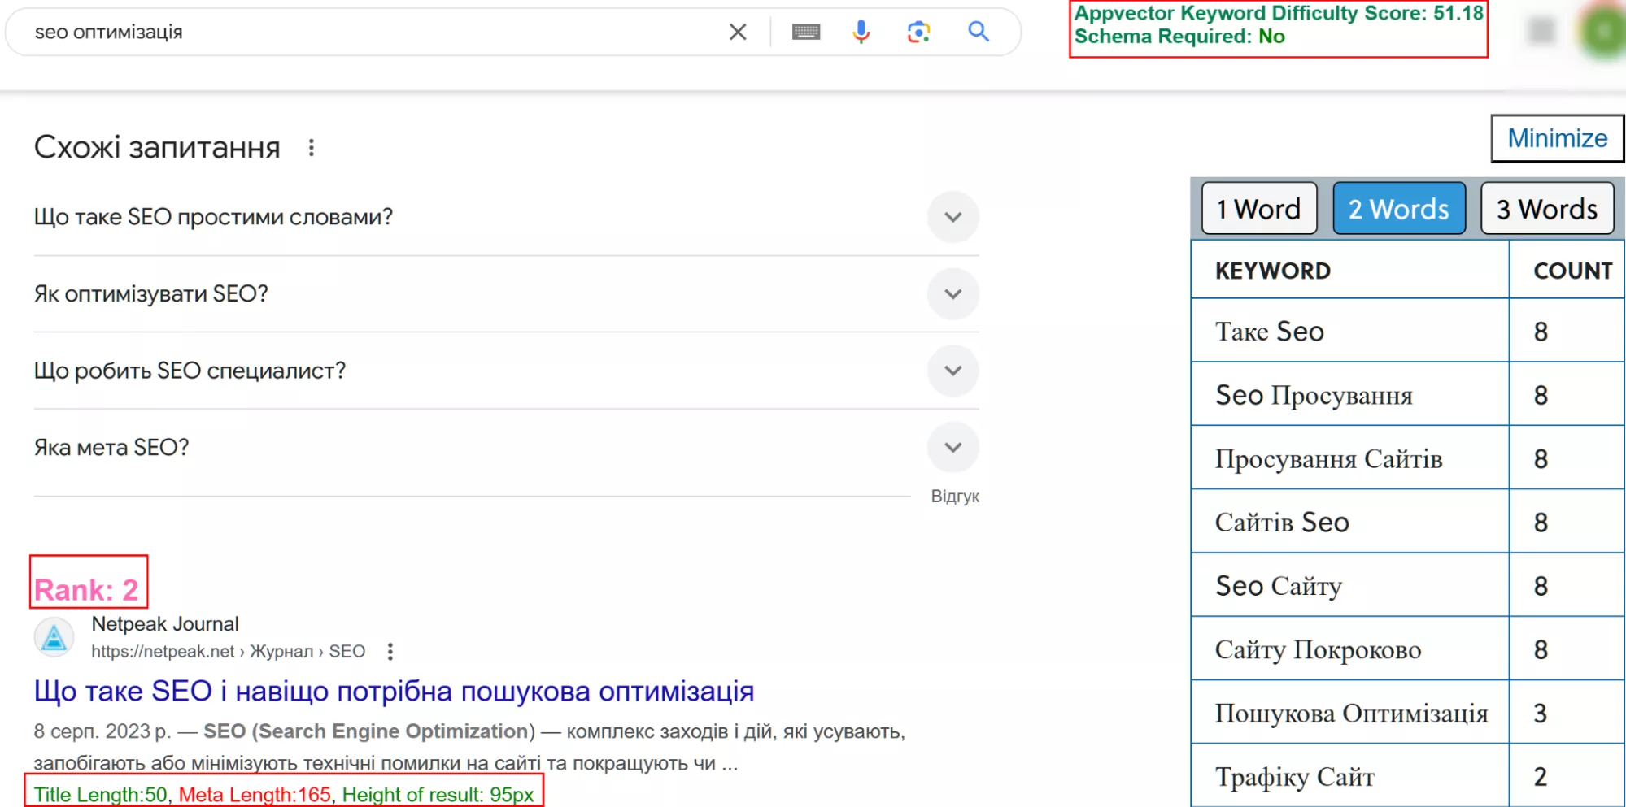Open the result 'Що таке SEO і навіщо потрібна пошукова оптимізація'

click(395, 691)
